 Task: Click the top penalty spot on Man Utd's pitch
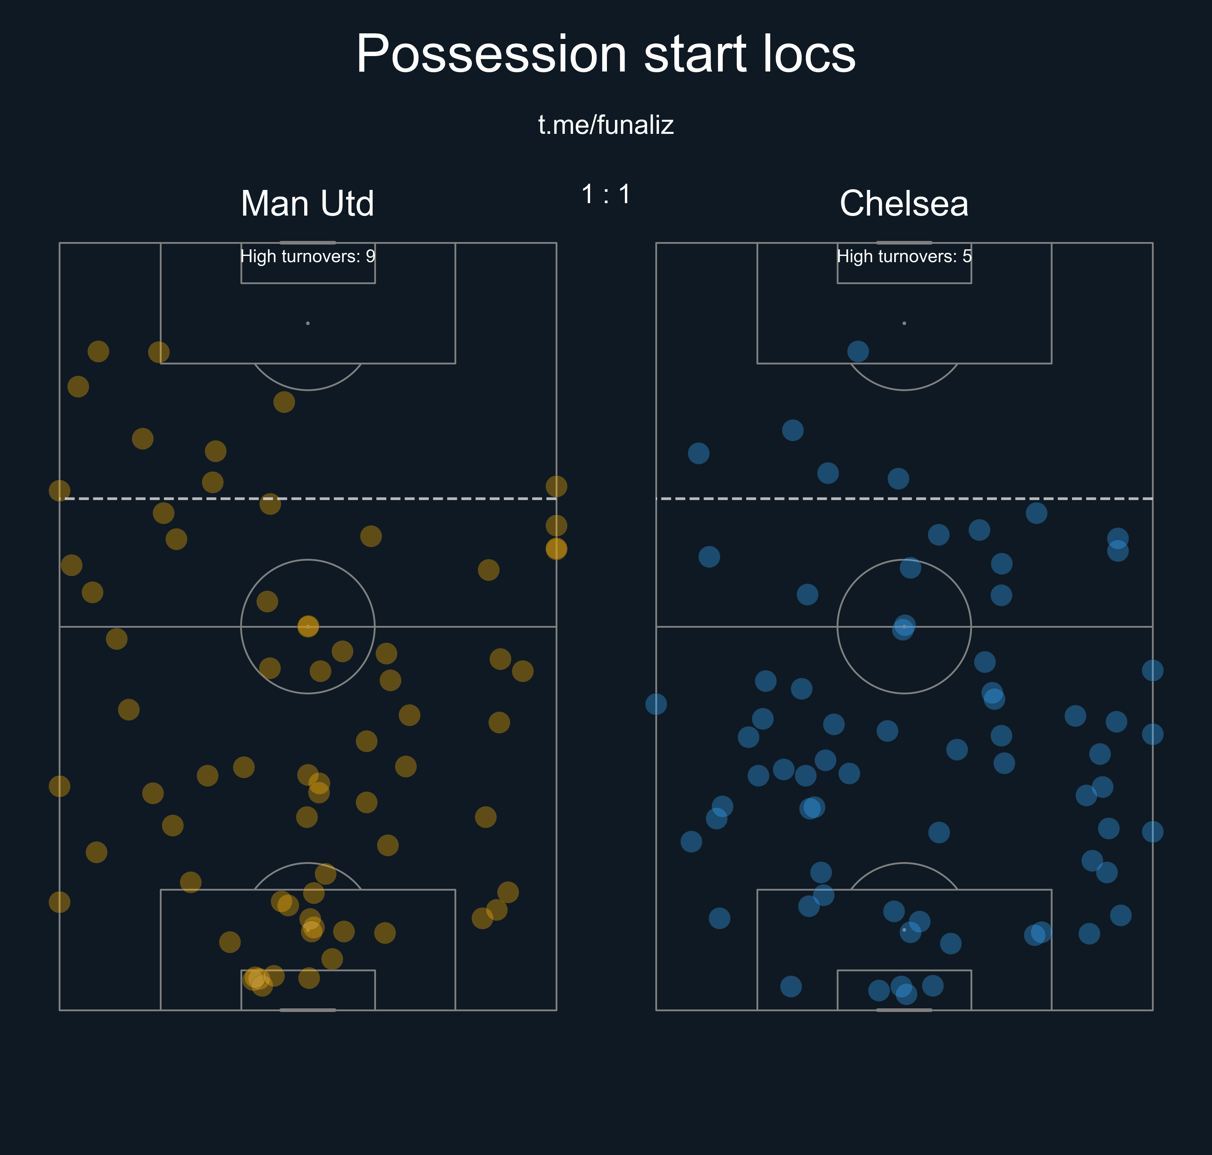(307, 323)
